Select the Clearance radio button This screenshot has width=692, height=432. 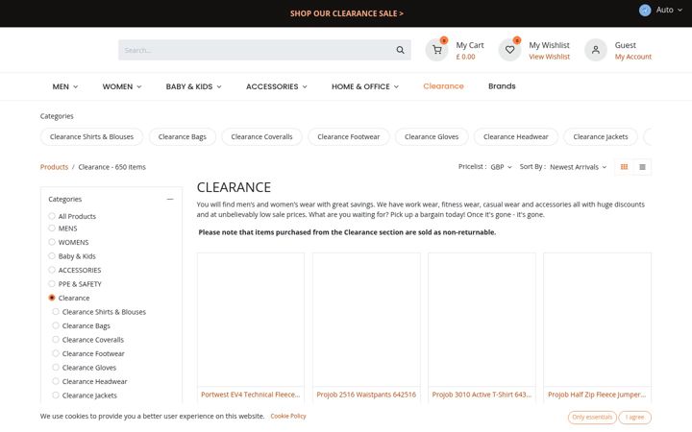point(52,298)
